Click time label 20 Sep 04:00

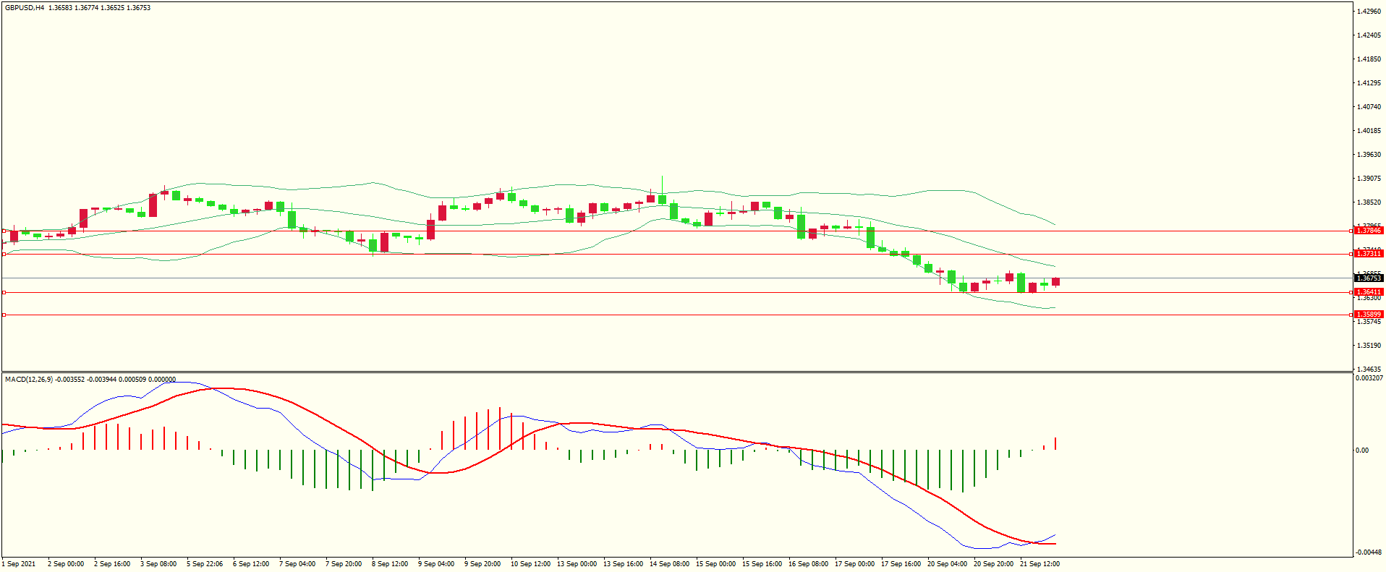point(947,564)
